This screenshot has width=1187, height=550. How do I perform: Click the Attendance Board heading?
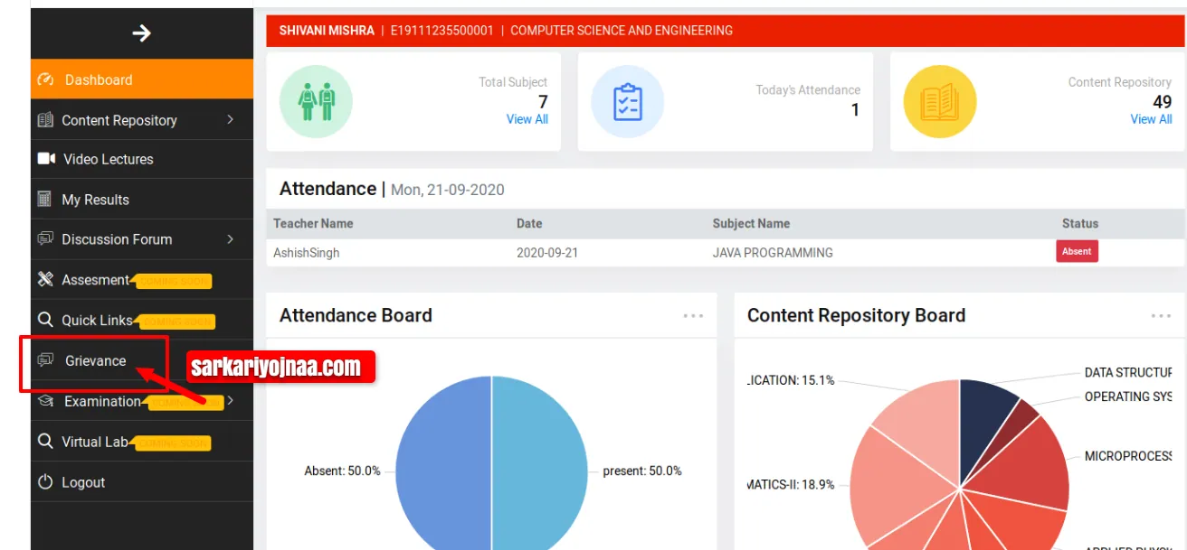pos(356,315)
